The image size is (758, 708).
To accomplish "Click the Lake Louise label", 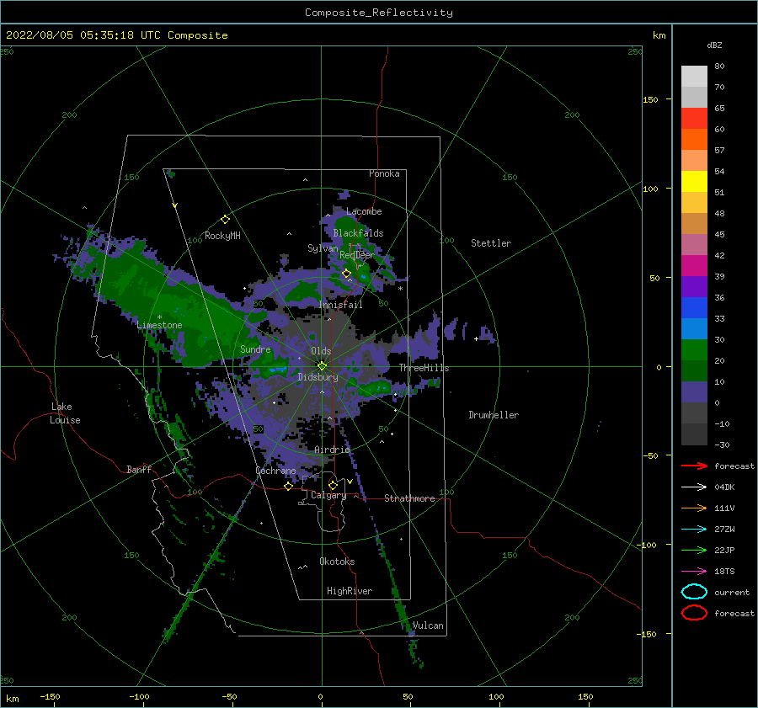I will pos(65,413).
